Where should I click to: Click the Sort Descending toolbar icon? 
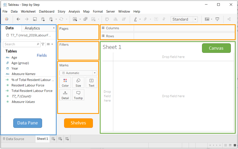(x=124, y=19)
